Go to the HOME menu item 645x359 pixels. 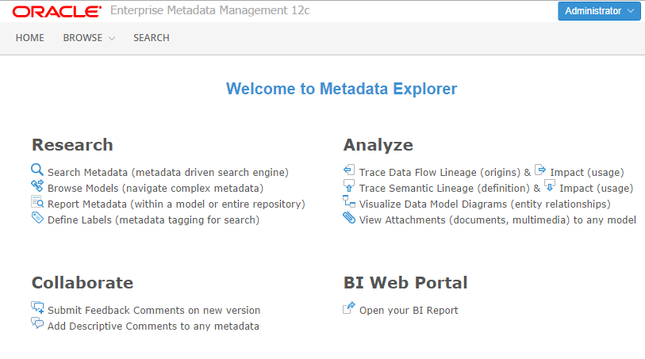tap(30, 38)
